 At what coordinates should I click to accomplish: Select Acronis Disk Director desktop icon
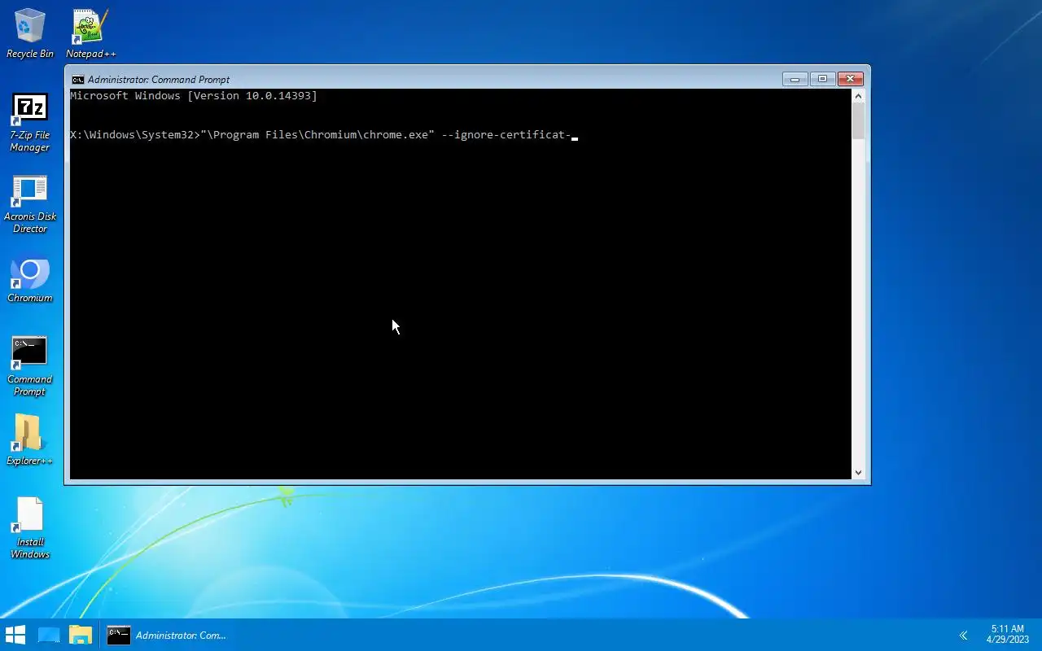click(x=30, y=204)
